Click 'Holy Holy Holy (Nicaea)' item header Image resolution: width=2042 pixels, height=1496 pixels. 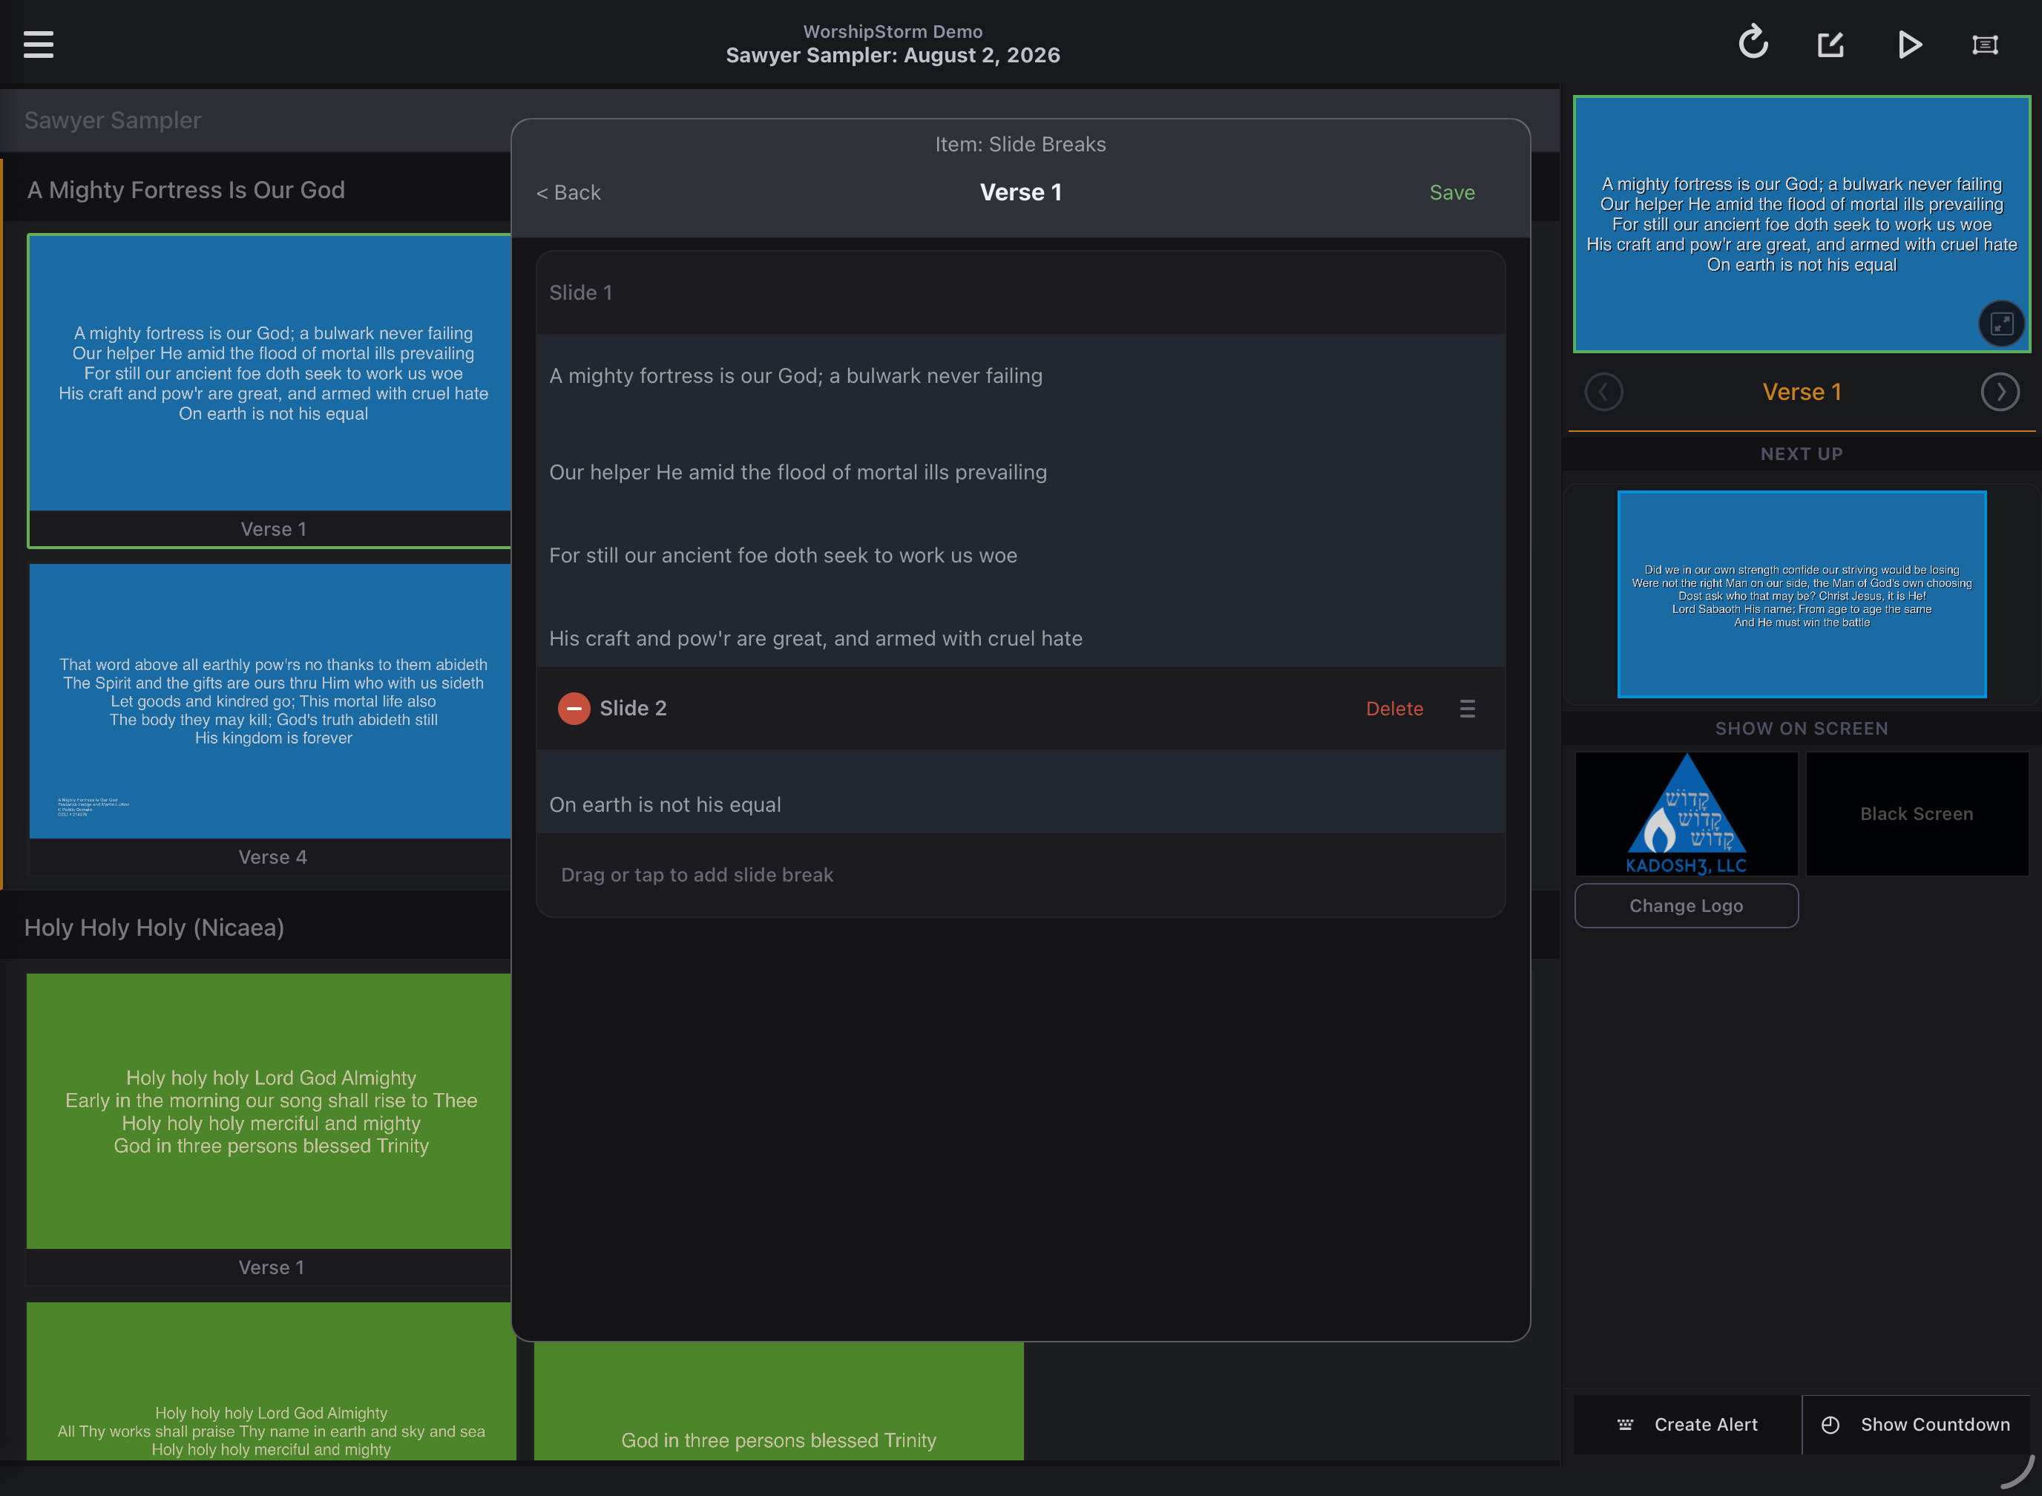(155, 928)
